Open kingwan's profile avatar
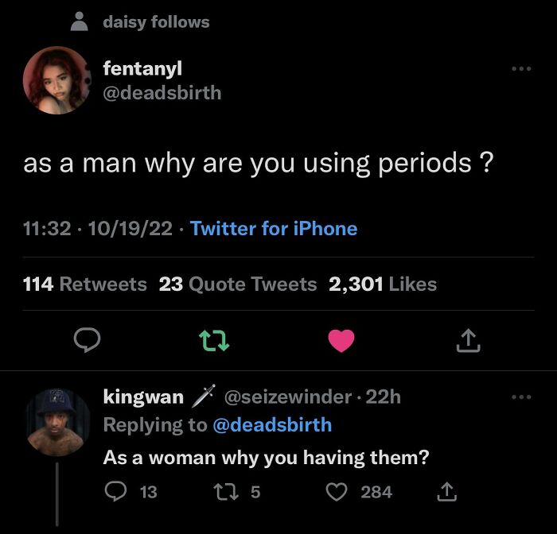 56,422
